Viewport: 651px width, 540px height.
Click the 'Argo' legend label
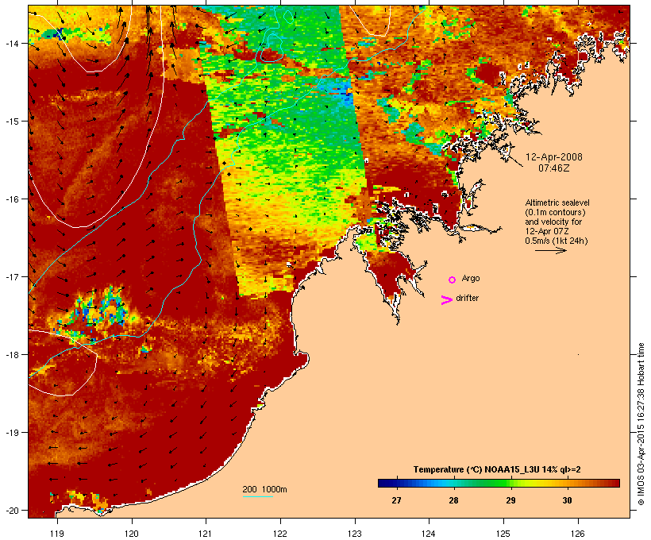tap(471, 279)
